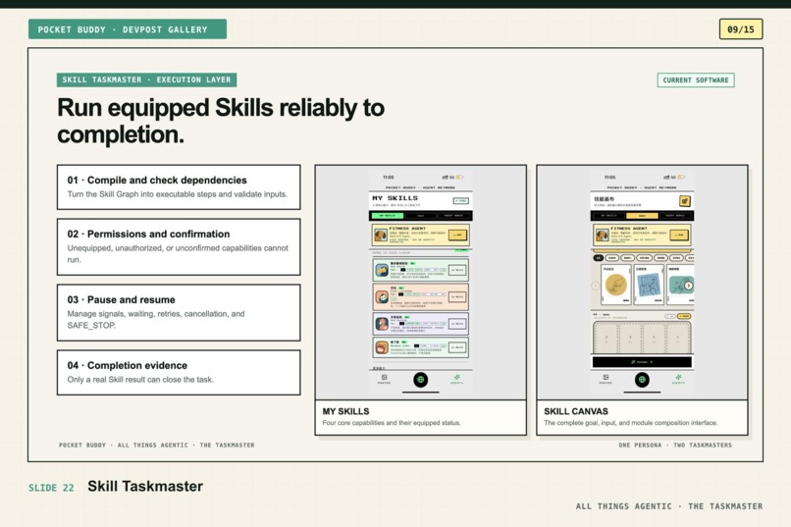Click the black run bar under canvas slots
Screen dimensions: 791x527
pos(642,362)
